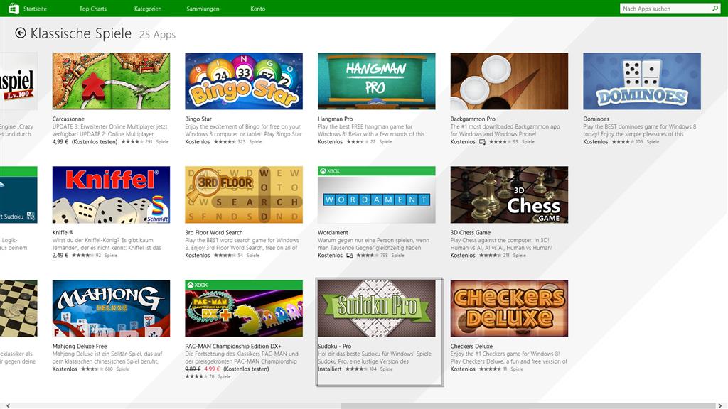The height and width of the screenshot is (409, 728).
Task: Click the 'Klassische Spiele' page heading
Action: pos(81,33)
